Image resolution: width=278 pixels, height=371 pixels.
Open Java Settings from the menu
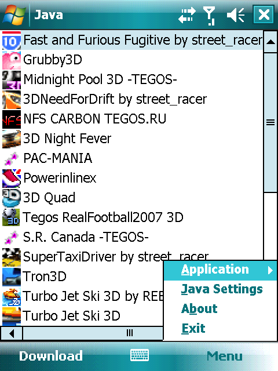click(222, 289)
